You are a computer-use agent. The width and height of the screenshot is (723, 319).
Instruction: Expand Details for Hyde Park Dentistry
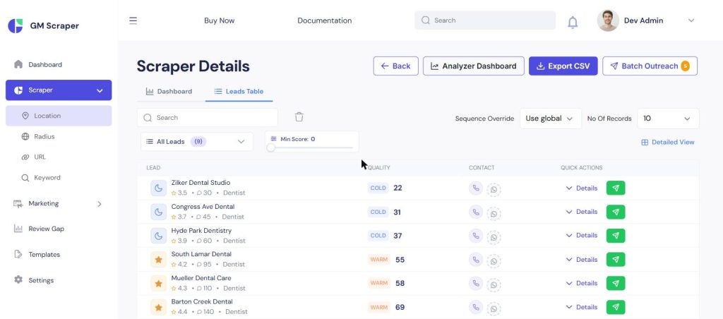tap(582, 235)
